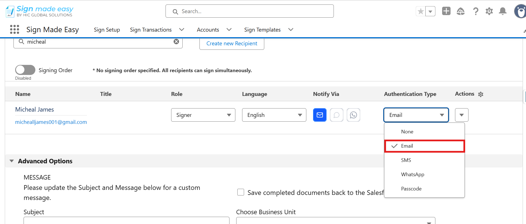This screenshot has height=224, width=526.
Task: Go to the Sign Setup tab
Action: (x=107, y=30)
